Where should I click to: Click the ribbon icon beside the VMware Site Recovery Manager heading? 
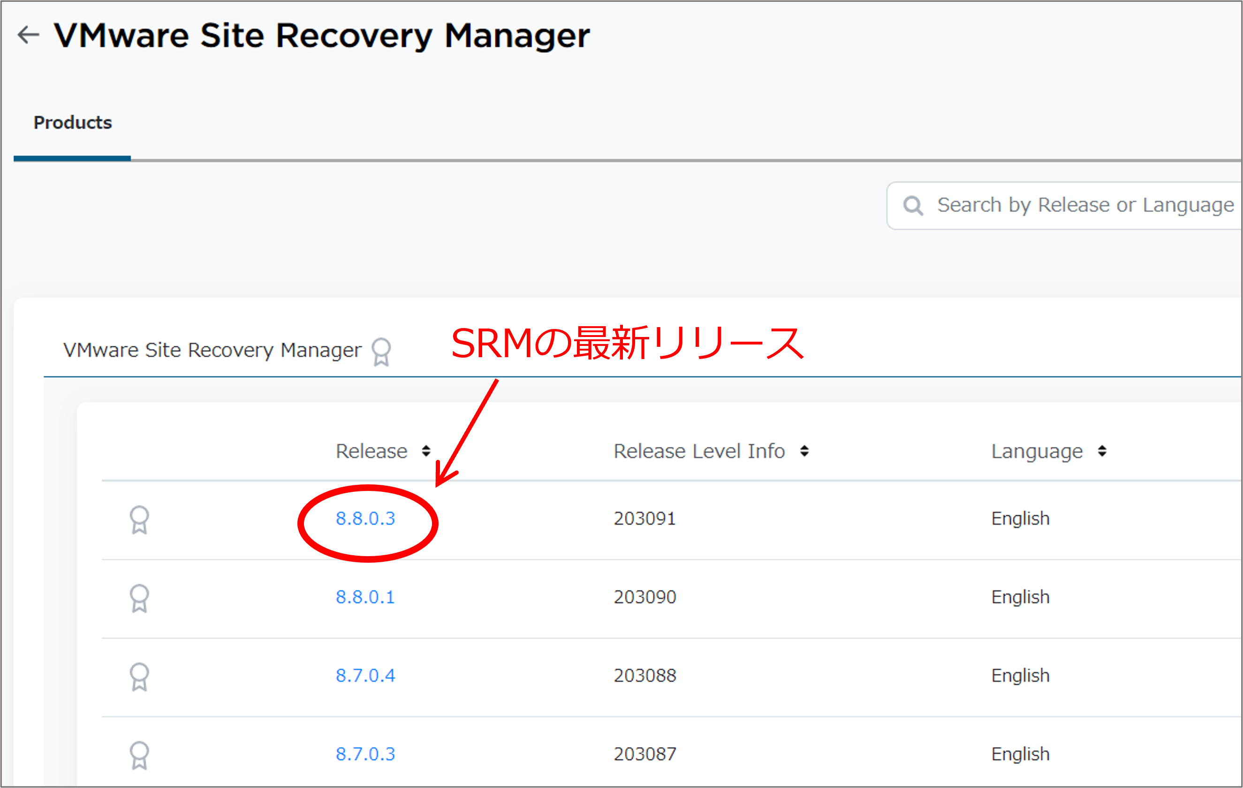381,352
